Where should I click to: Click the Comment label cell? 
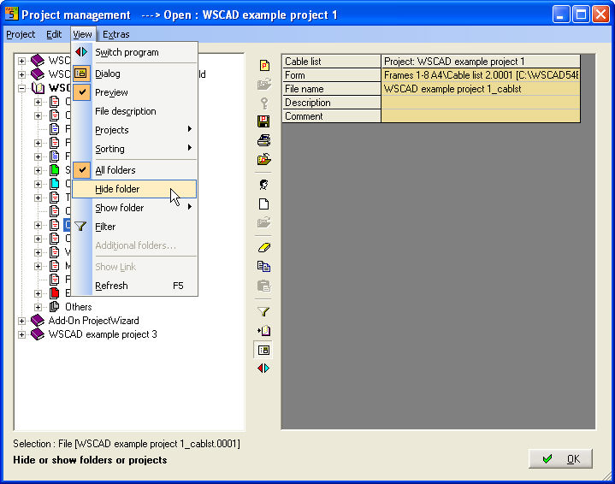click(331, 116)
